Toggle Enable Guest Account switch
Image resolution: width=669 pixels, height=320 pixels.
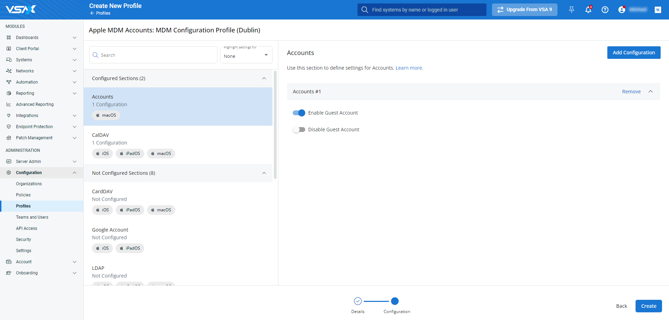pos(299,113)
